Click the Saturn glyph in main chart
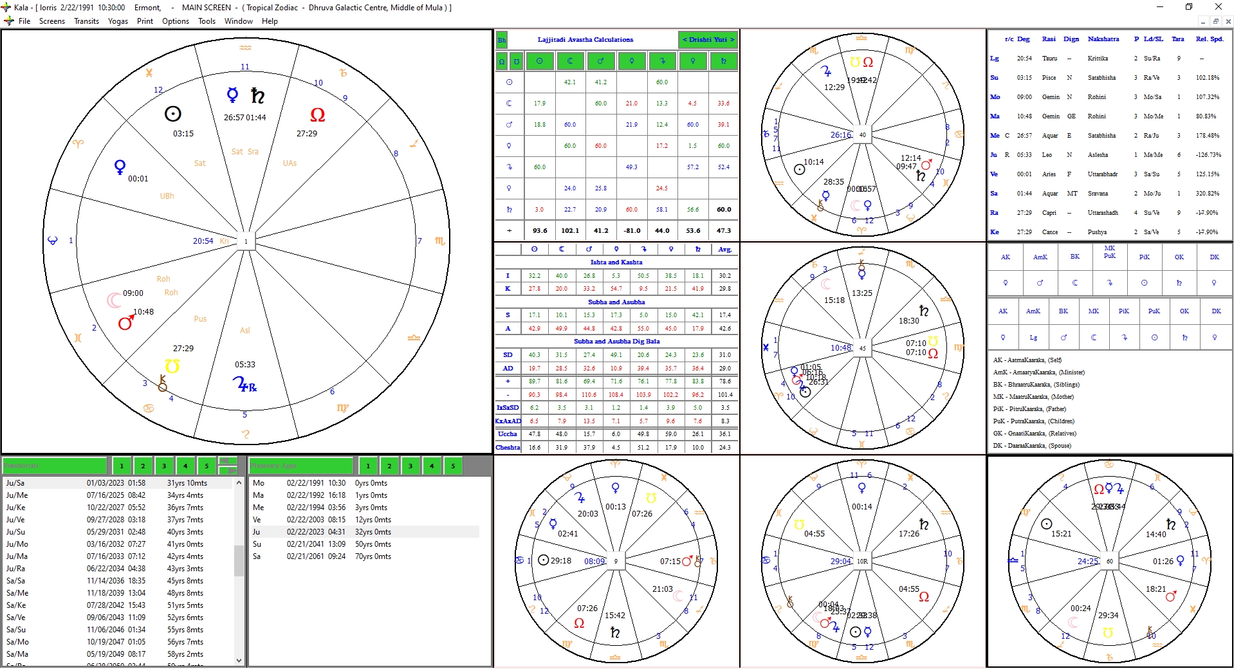 (257, 96)
